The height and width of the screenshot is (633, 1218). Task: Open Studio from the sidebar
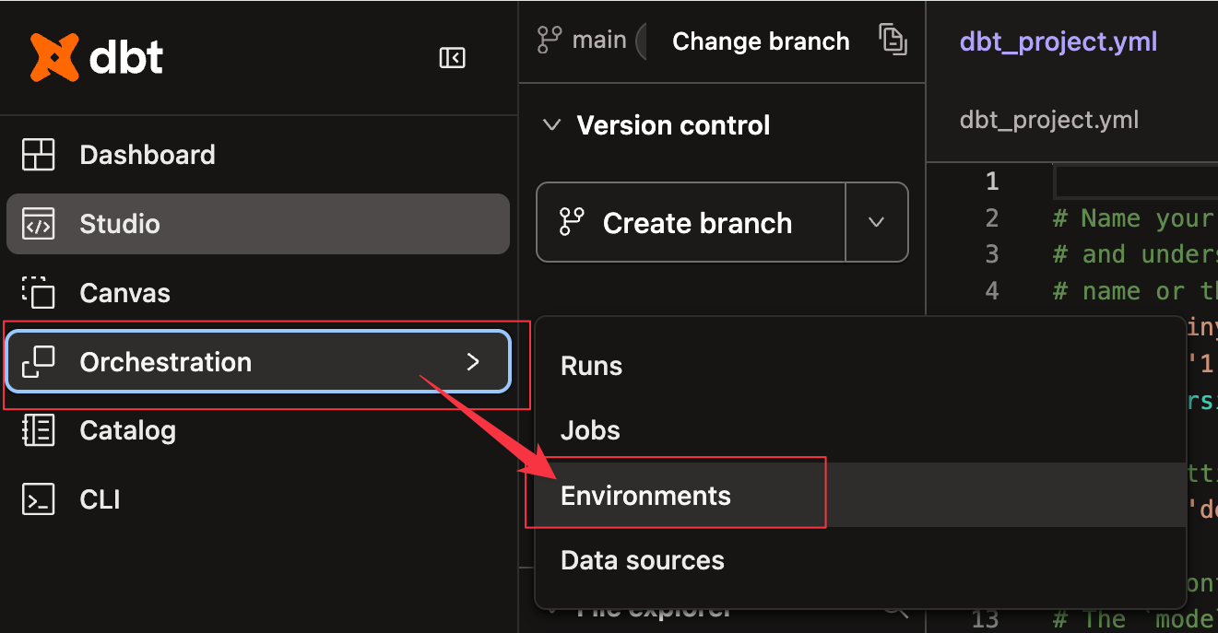258,224
